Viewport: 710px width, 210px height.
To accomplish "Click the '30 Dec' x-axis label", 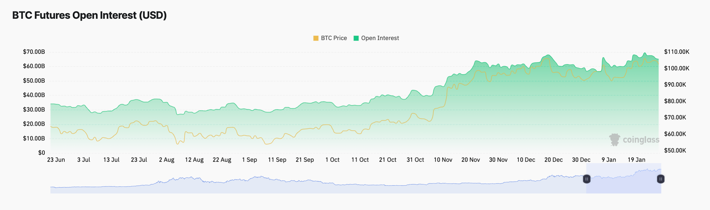I will pyautogui.click(x=581, y=160).
